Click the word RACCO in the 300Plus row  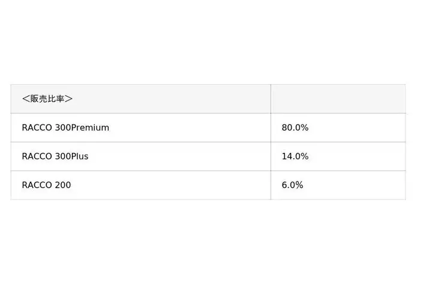[x=37, y=156]
